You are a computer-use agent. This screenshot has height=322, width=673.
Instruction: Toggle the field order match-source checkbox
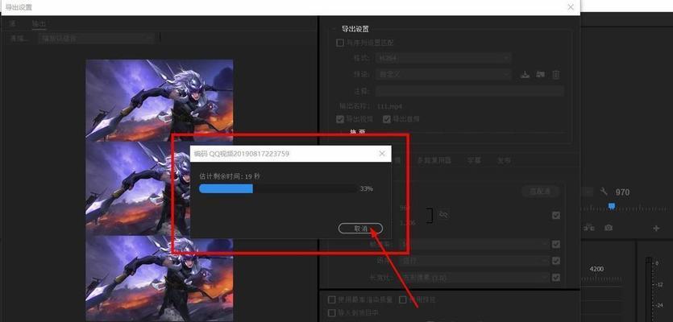point(556,261)
